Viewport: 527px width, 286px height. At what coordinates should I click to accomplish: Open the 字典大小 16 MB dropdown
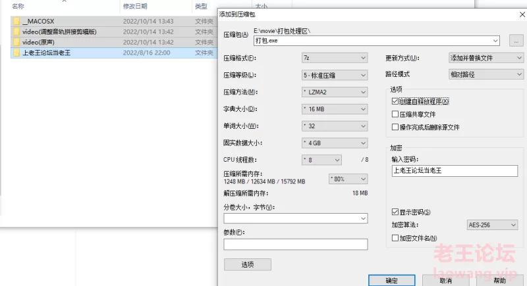[335, 109]
